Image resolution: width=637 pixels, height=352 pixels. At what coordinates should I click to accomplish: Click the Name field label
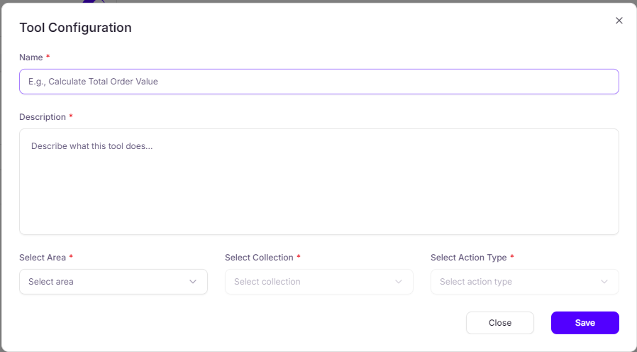pyautogui.click(x=31, y=57)
